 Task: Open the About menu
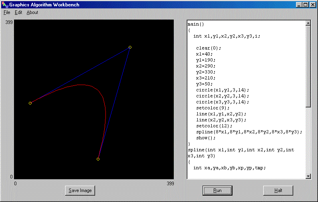coord(32,12)
